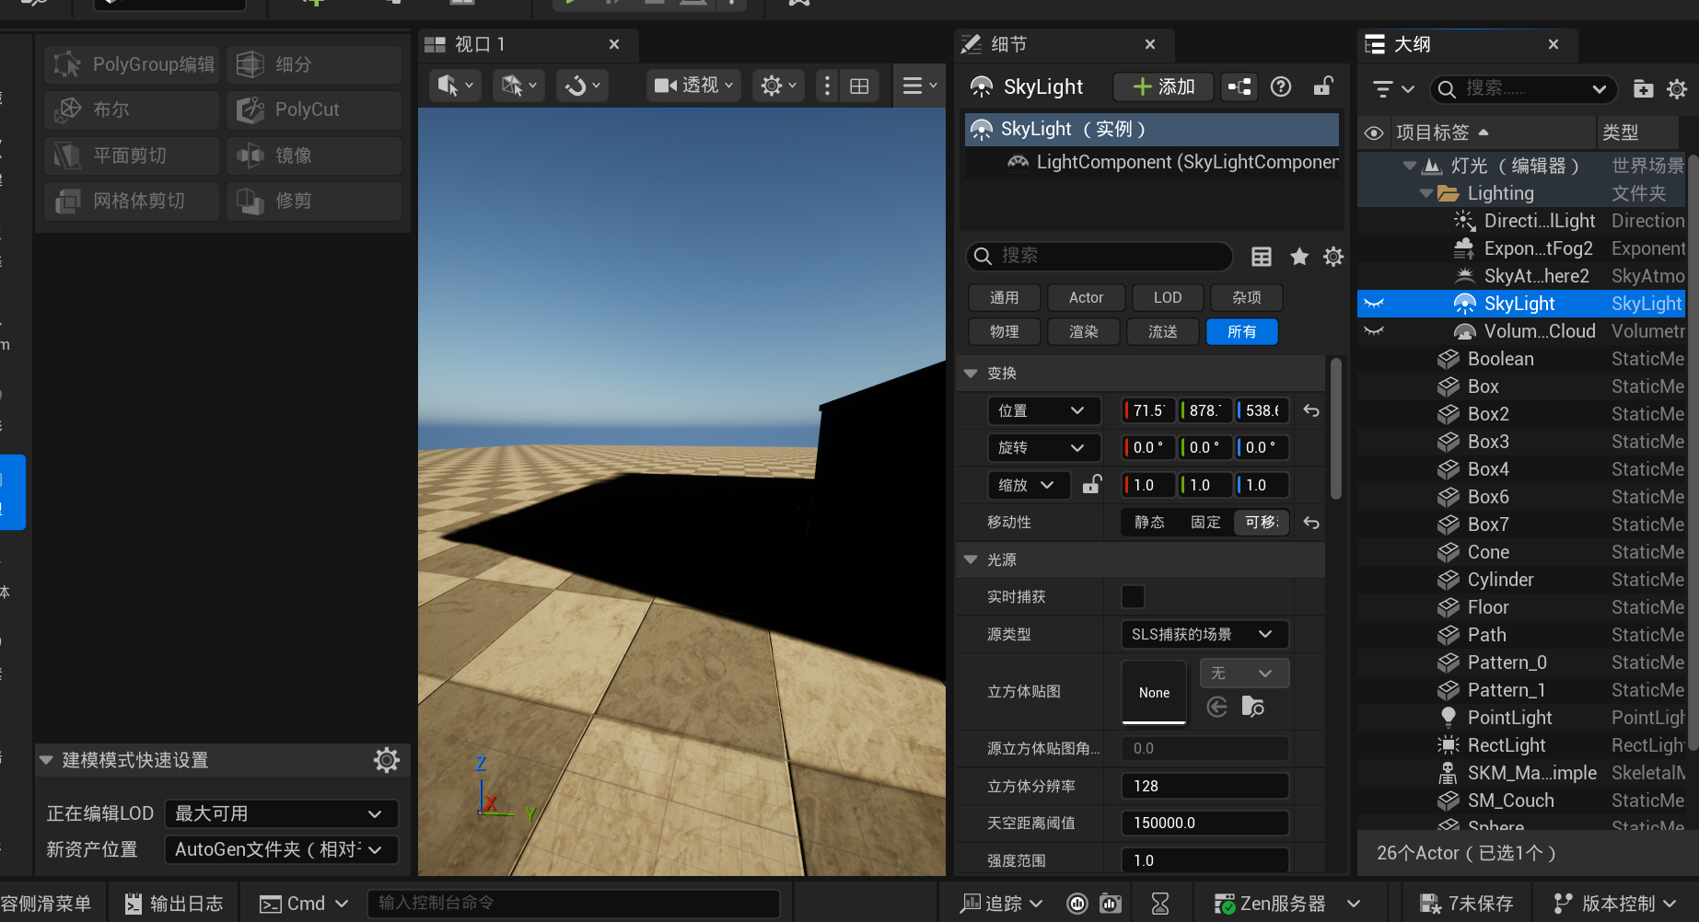Select the 细分 (Subdivide) tool
Viewport: 1699px width, 922px height.
pos(313,64)
